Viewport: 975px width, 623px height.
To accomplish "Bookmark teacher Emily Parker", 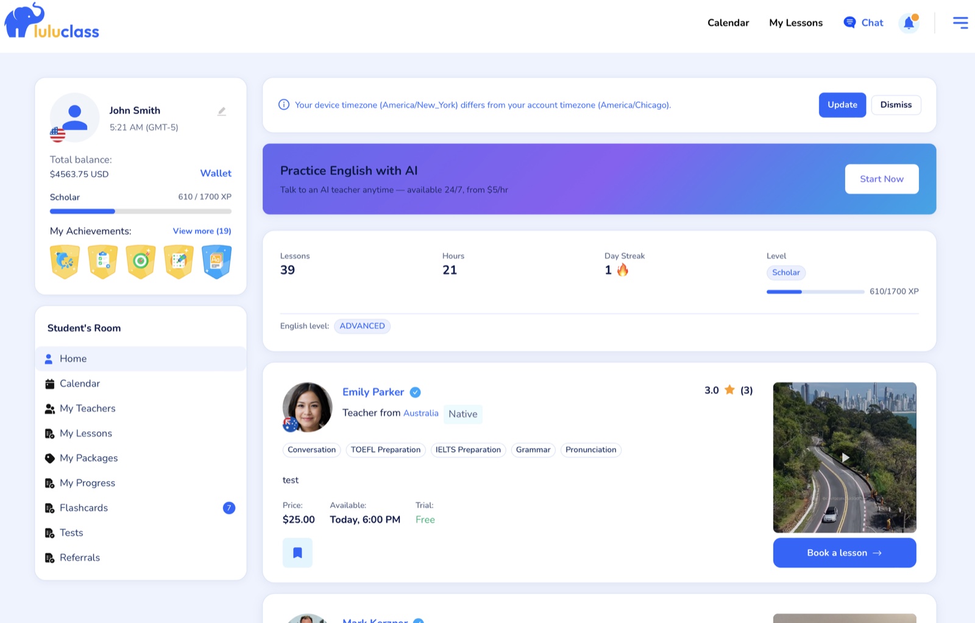I will [297, 553].
